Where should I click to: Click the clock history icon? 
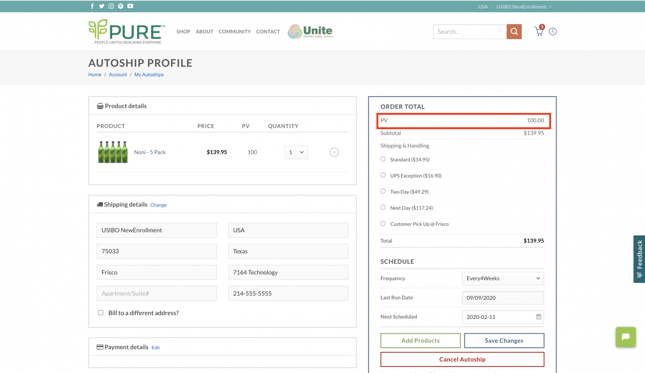[x=553, y=32]
